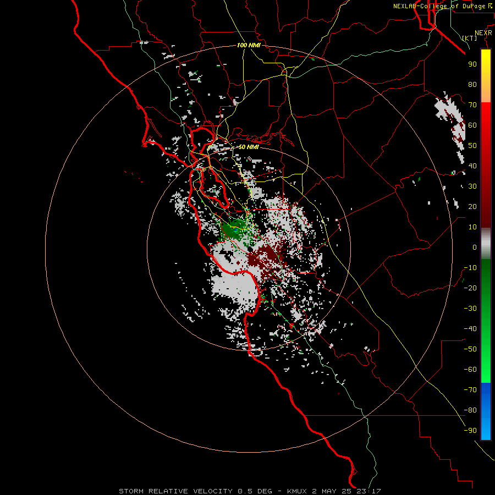This screenshot has height=495, width=495.
Task: Click the -30 value on velocity scale
Action: pos(470,309)
